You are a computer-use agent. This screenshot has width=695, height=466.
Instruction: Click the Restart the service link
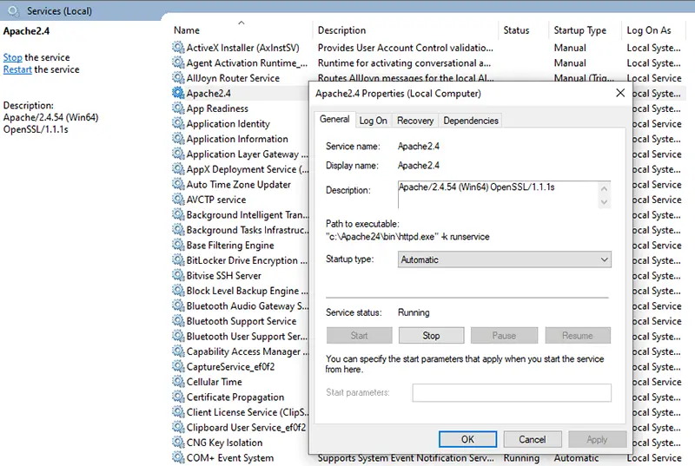pyautogui.click(x=17, y=69)
